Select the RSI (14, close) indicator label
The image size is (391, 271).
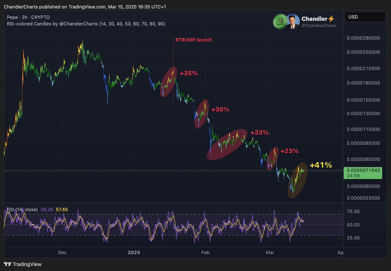(22, 209)
